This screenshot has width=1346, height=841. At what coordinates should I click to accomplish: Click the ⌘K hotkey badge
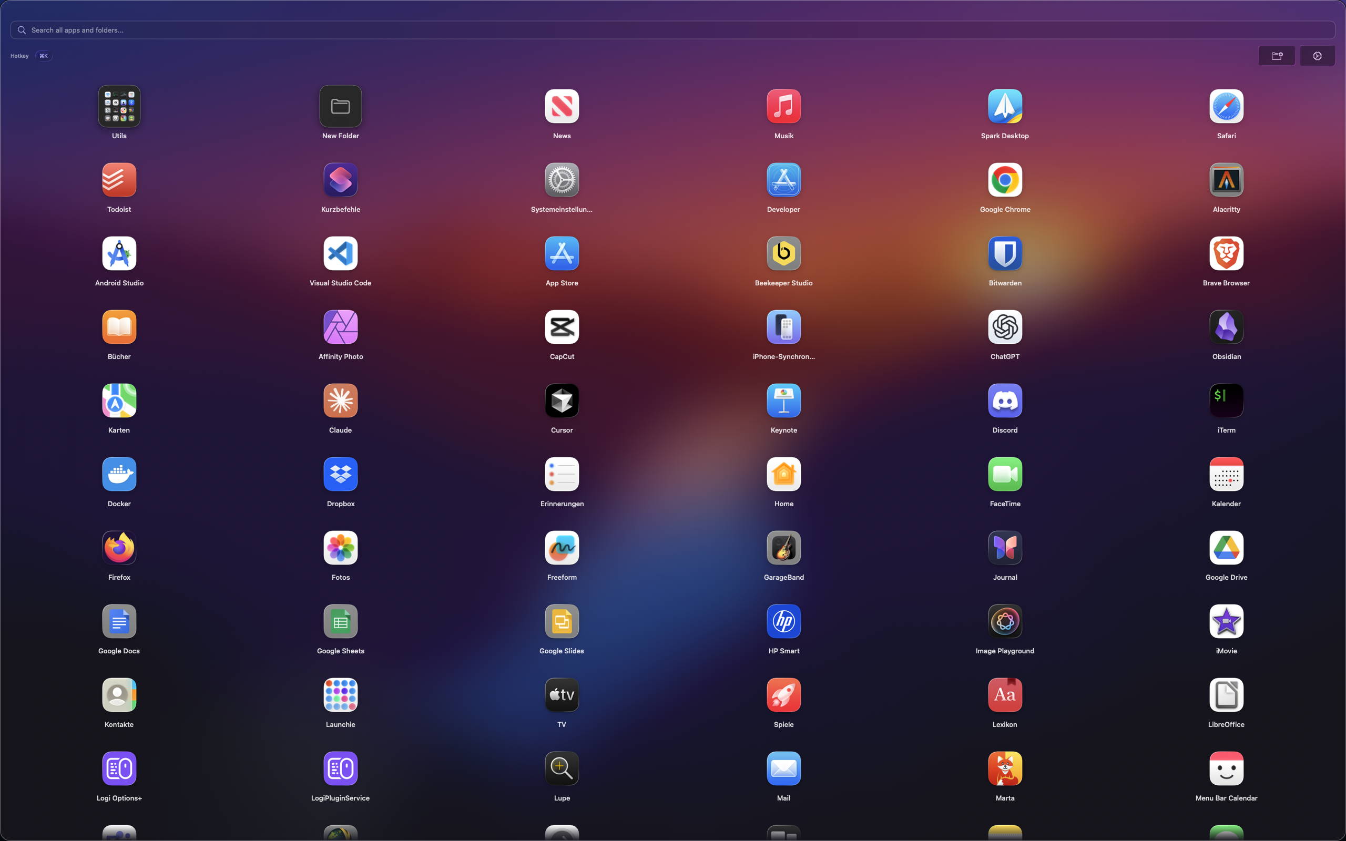pos(44,56)
